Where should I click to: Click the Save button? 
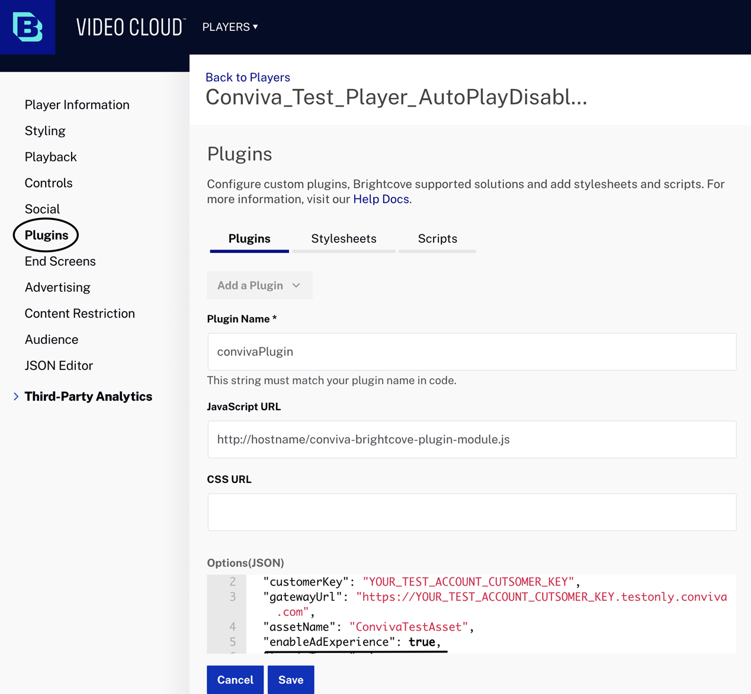coord(291,680)
